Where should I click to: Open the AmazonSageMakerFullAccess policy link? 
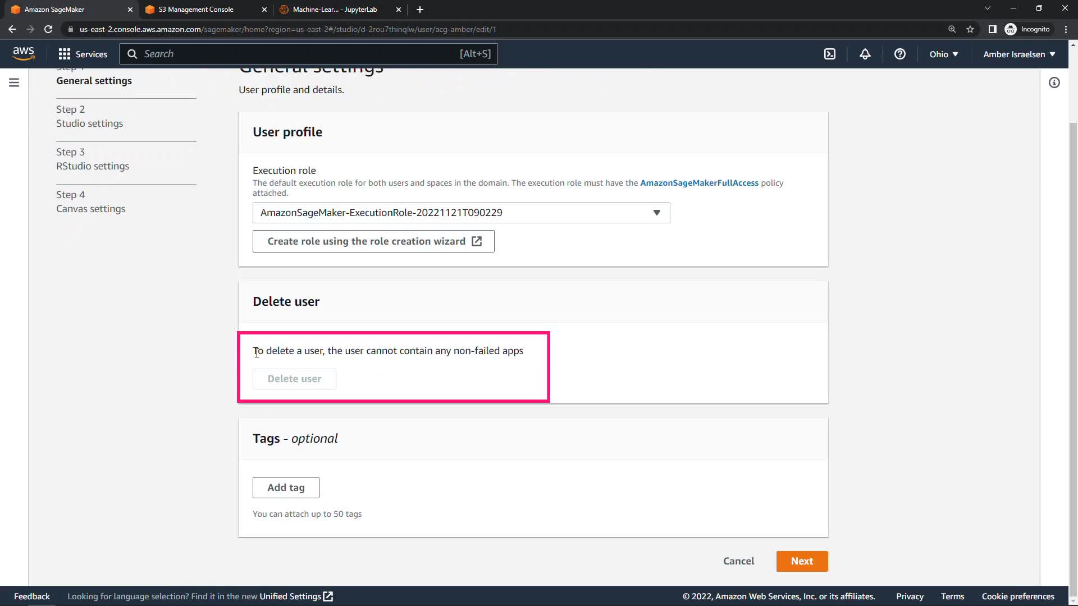(x=699, y=183)
